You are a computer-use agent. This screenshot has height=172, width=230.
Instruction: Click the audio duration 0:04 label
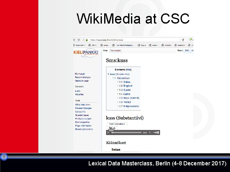[145, 133]
